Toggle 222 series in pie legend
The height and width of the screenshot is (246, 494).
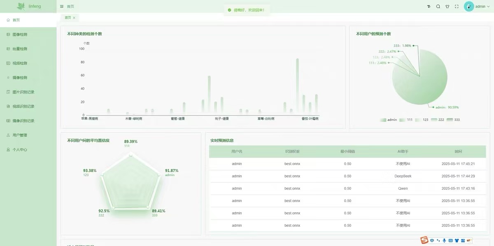click(x=437, y=120)
